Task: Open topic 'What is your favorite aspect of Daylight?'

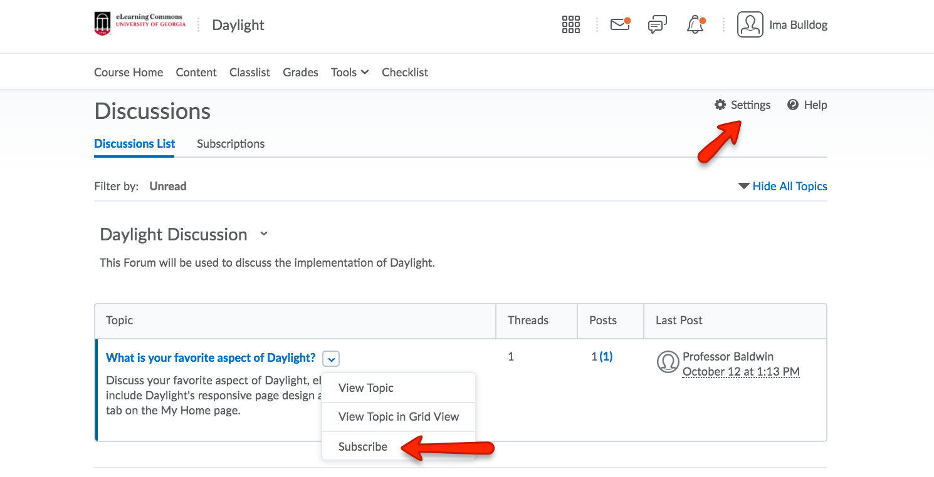Action: click(x=211, y=357)
